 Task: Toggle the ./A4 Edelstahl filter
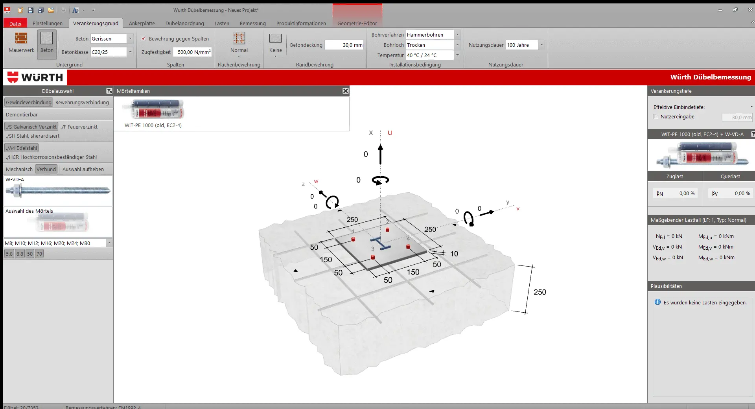22,148
